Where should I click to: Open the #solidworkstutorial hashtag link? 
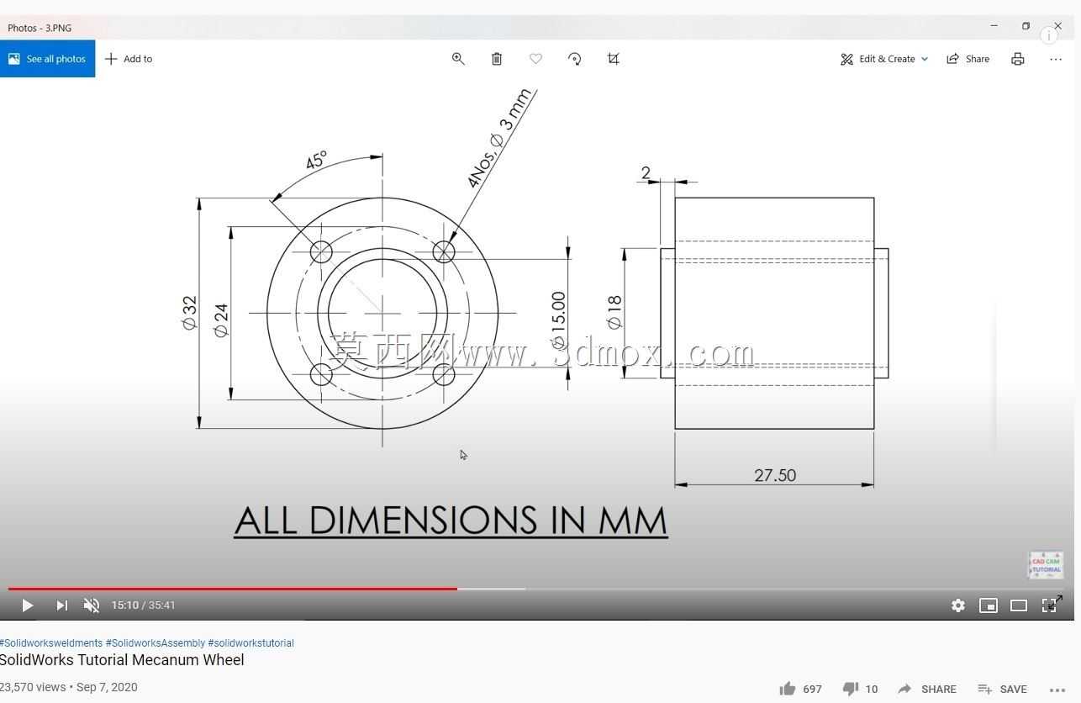coord(251,643)
